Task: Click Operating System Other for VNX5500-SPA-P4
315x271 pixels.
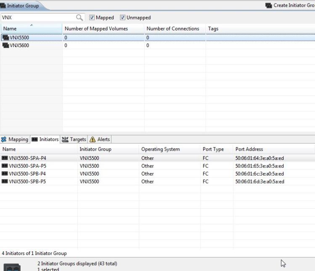Action: tap(148, 158)
